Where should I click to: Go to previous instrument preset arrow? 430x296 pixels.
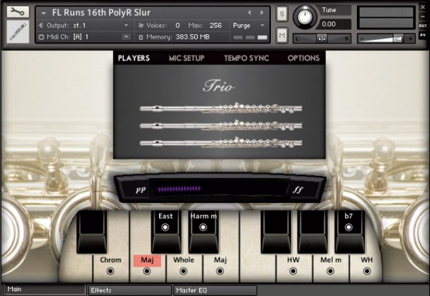click(x=249, y=12)
